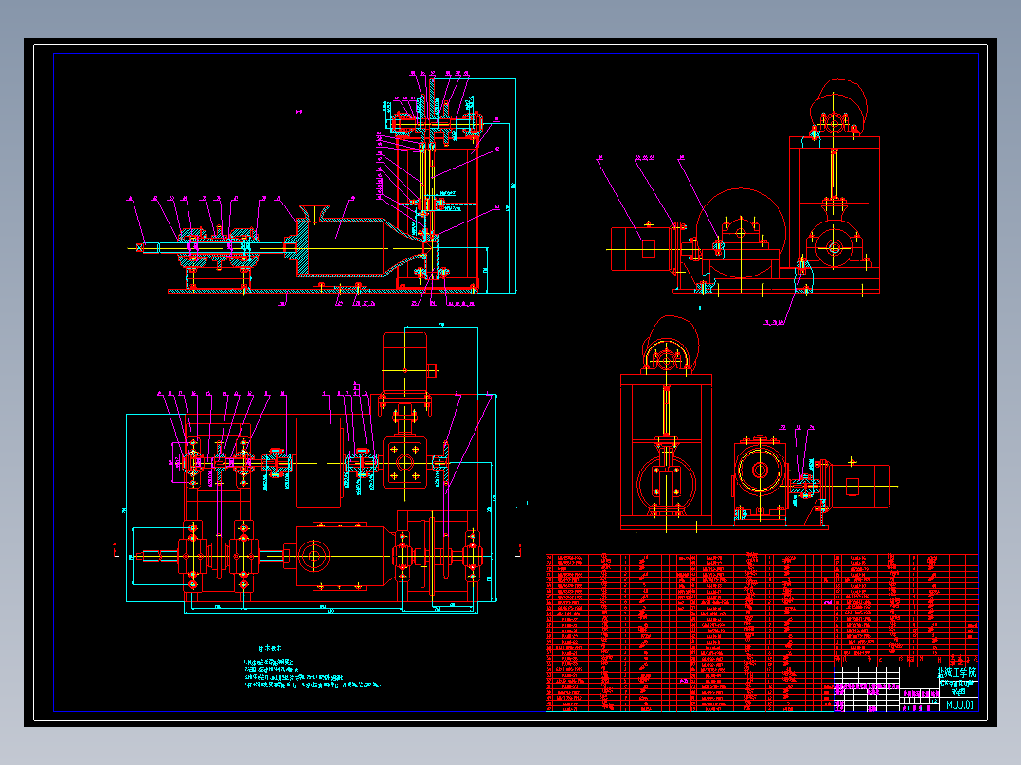Viewport: 1021px width, 765px height.
Task: Click the 技术要求 heading above the notes
Action: (x=270, y=649)
